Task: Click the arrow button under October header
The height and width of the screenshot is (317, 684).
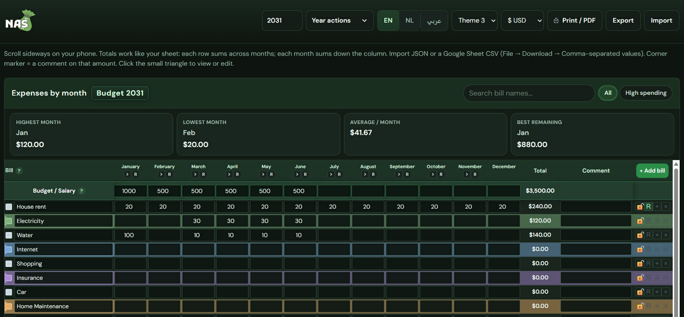Action: 433,174
